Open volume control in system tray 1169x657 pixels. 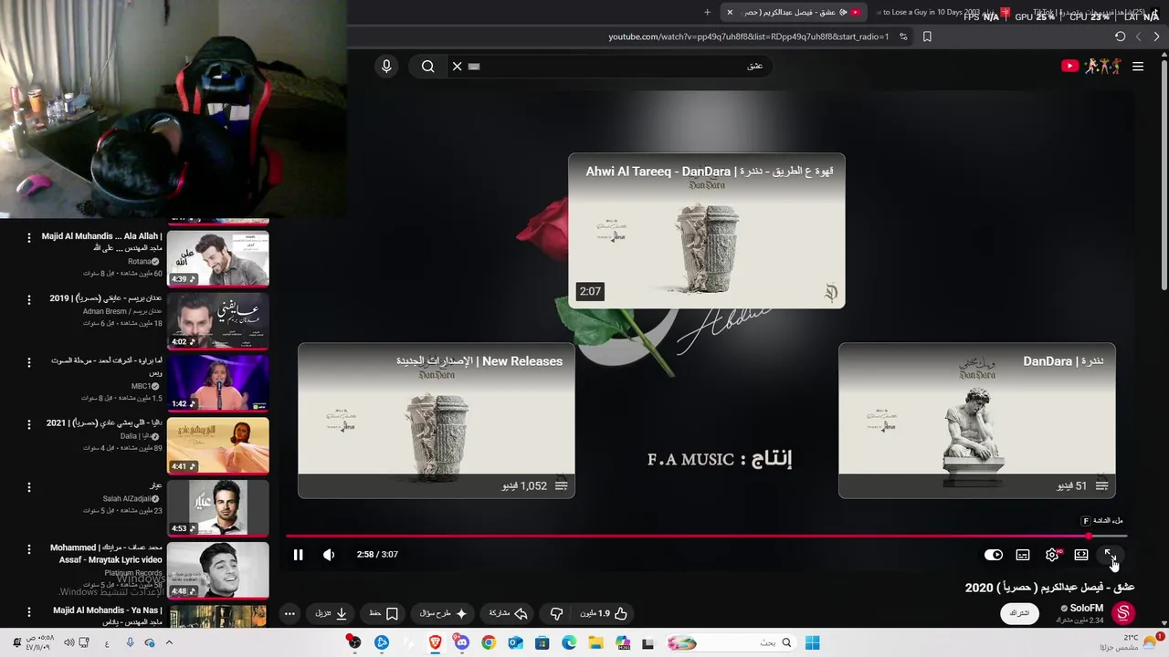(x=68, y=642)
